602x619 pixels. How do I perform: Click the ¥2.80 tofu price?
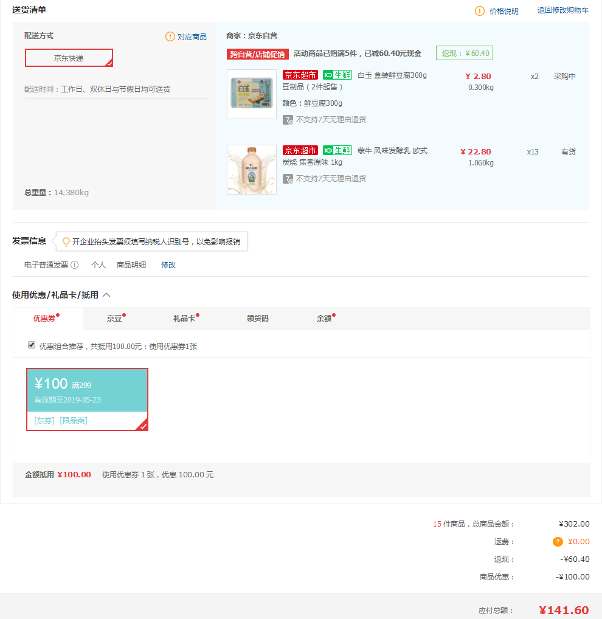[x=478, y=77]
